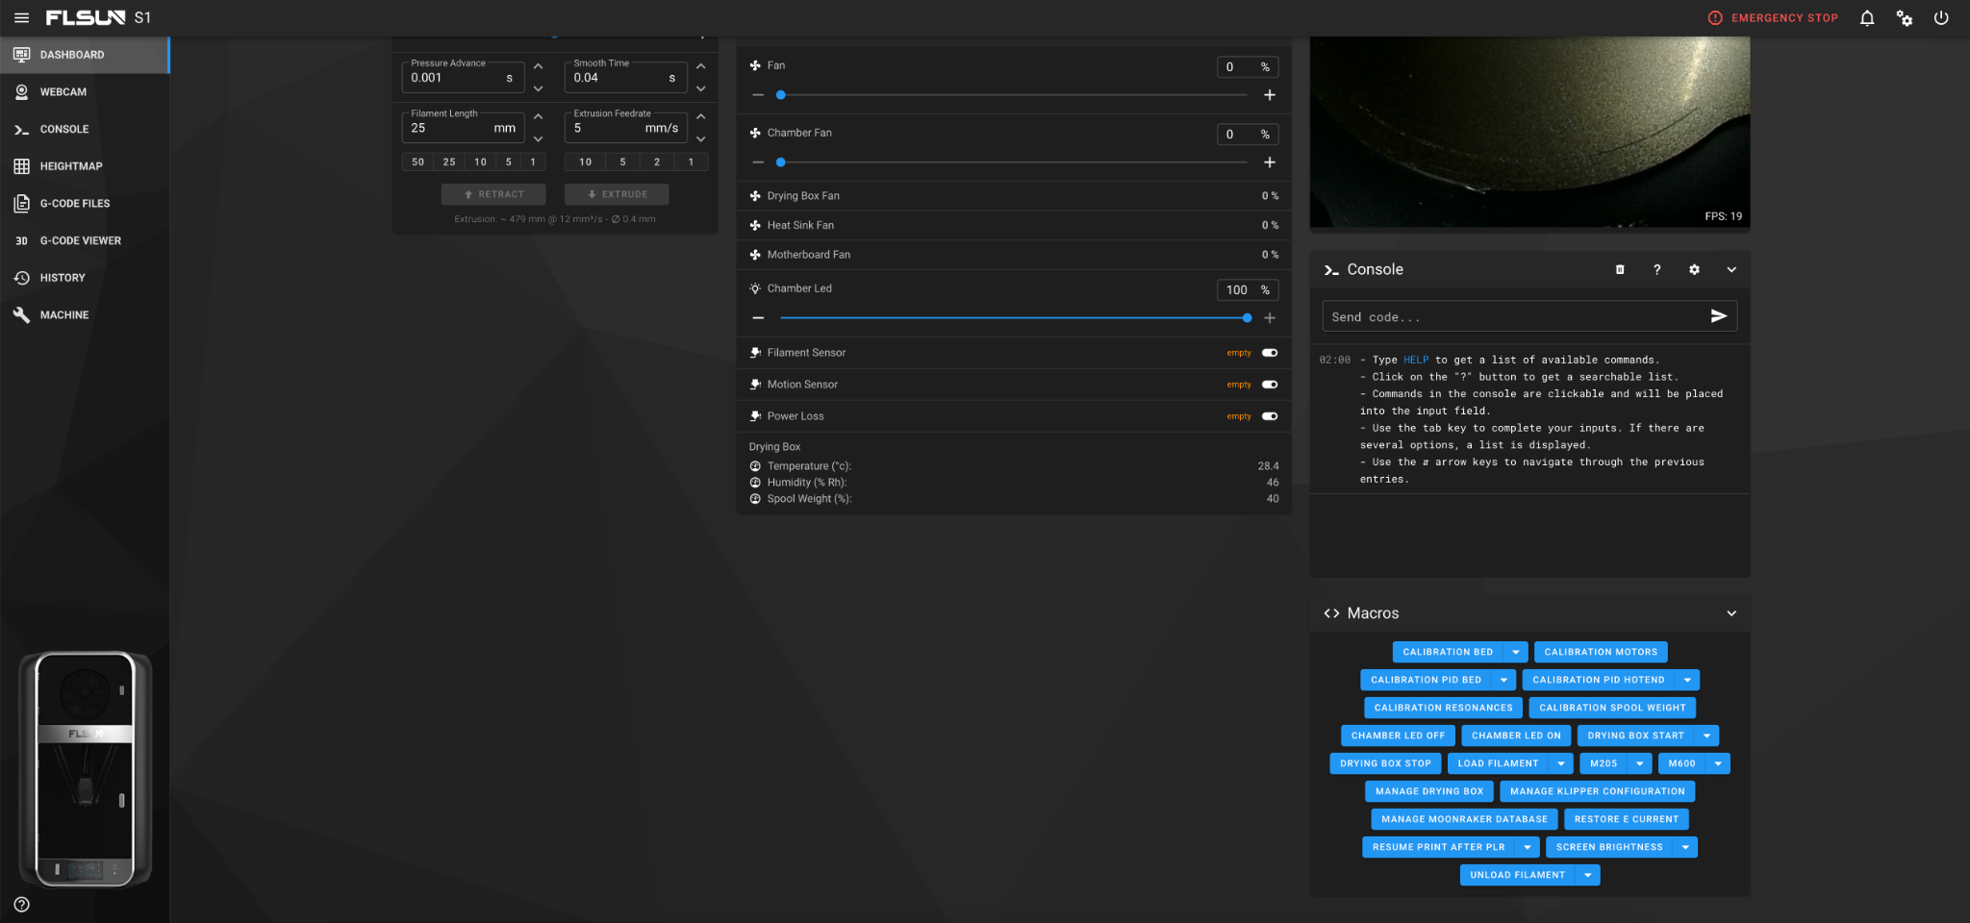Open the Machine settings page
Screen dimensions: 1970x923
click(85, 315)
